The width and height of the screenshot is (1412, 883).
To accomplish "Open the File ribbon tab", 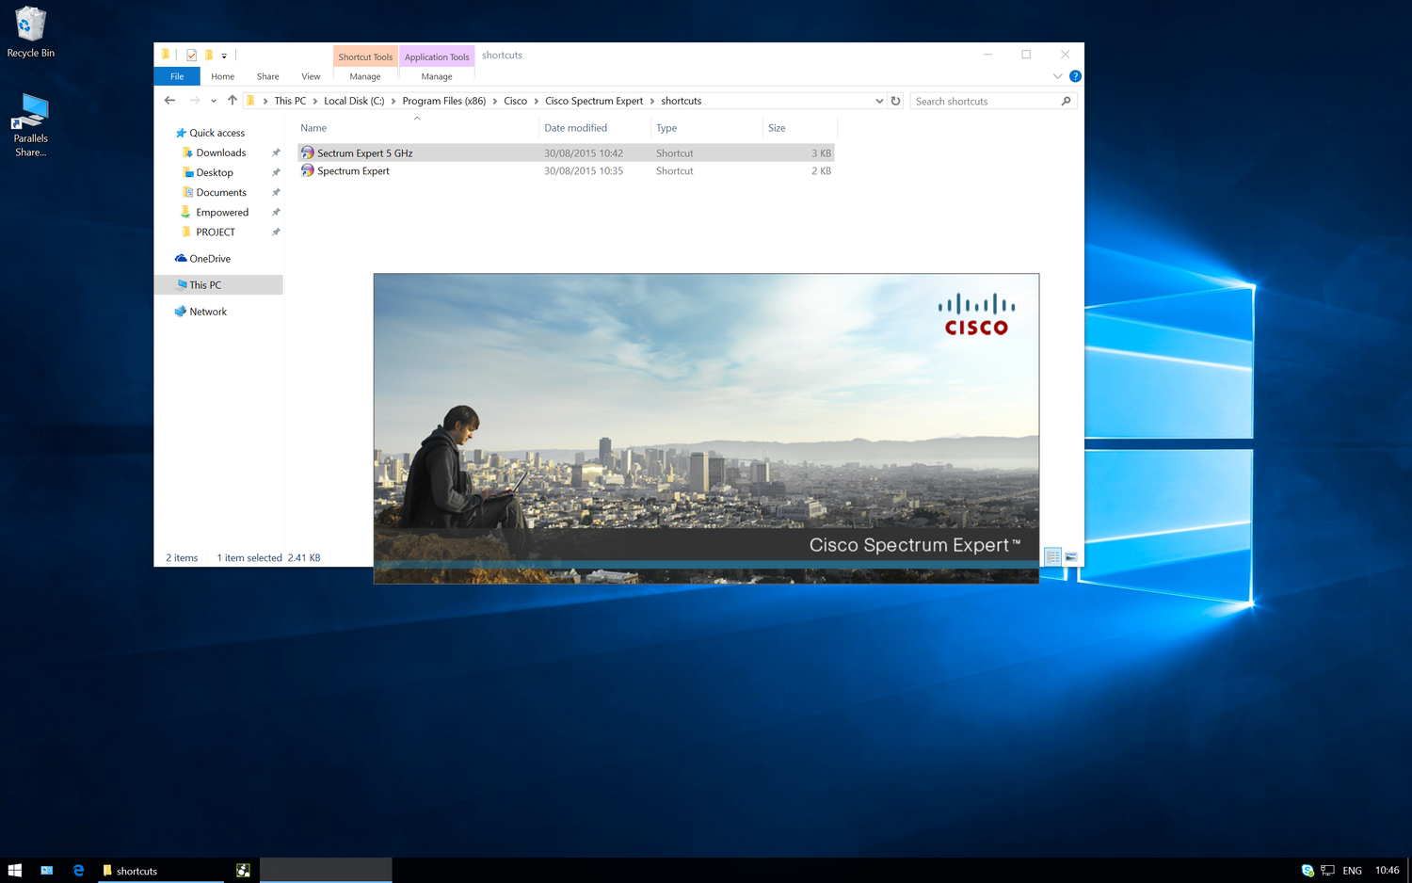I will click(177, 76).
